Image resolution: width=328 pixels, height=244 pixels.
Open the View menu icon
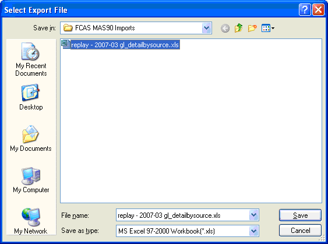point(268,28)
